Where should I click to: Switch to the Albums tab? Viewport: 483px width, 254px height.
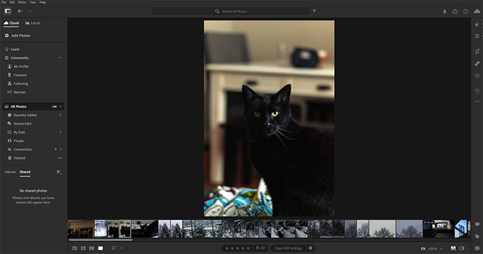pyautogui.click(x=10, y=172)
